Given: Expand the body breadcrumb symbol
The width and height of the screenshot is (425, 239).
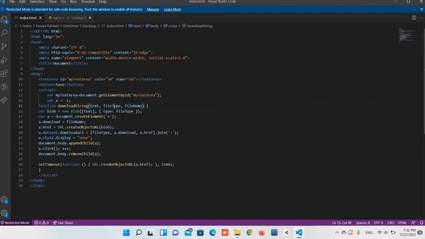Looking at the screenshot, I should tap(152, 26).
